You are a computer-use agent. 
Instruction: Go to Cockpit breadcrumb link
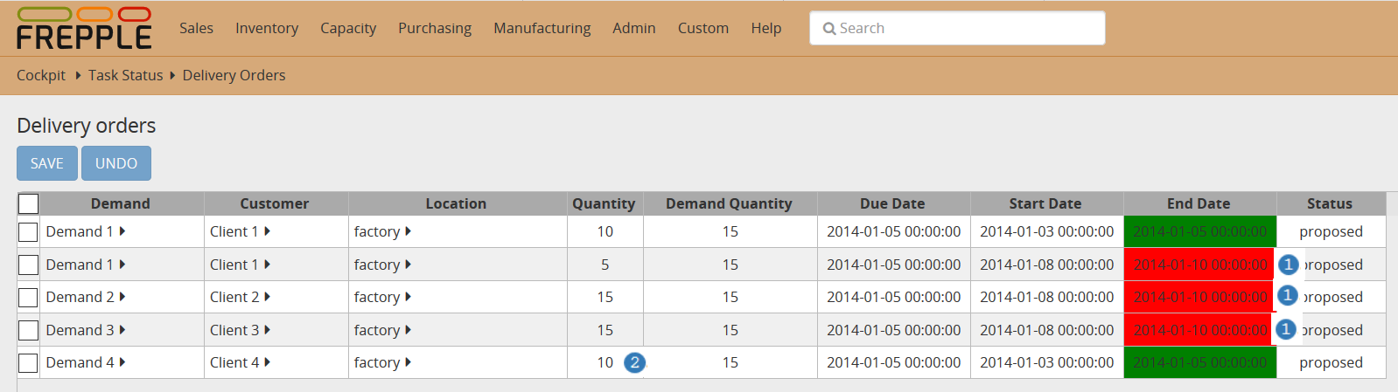[x=41, y=75]
